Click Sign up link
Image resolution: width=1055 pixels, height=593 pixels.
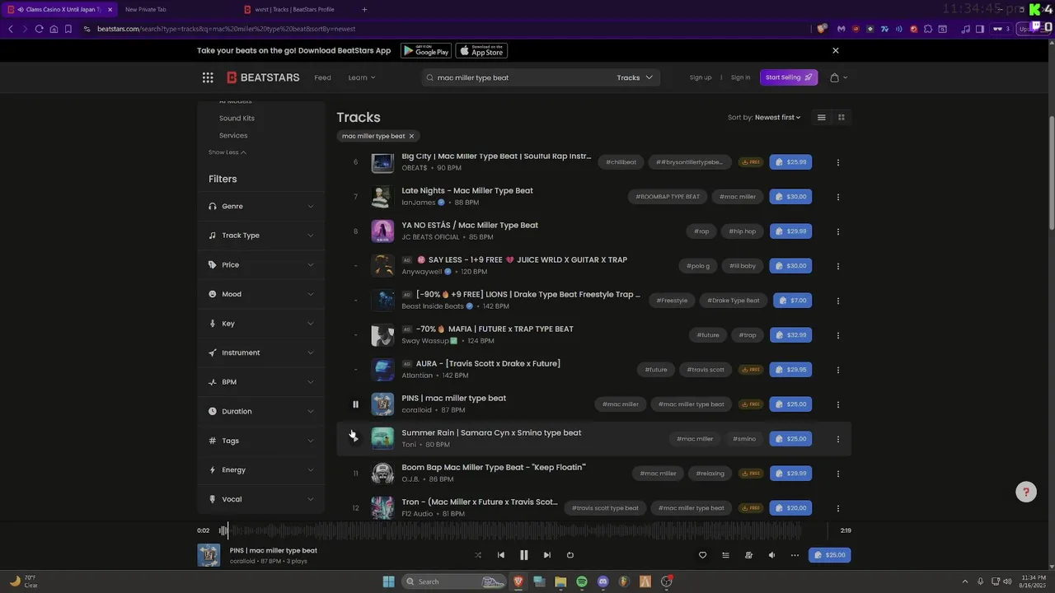point(701,77)
